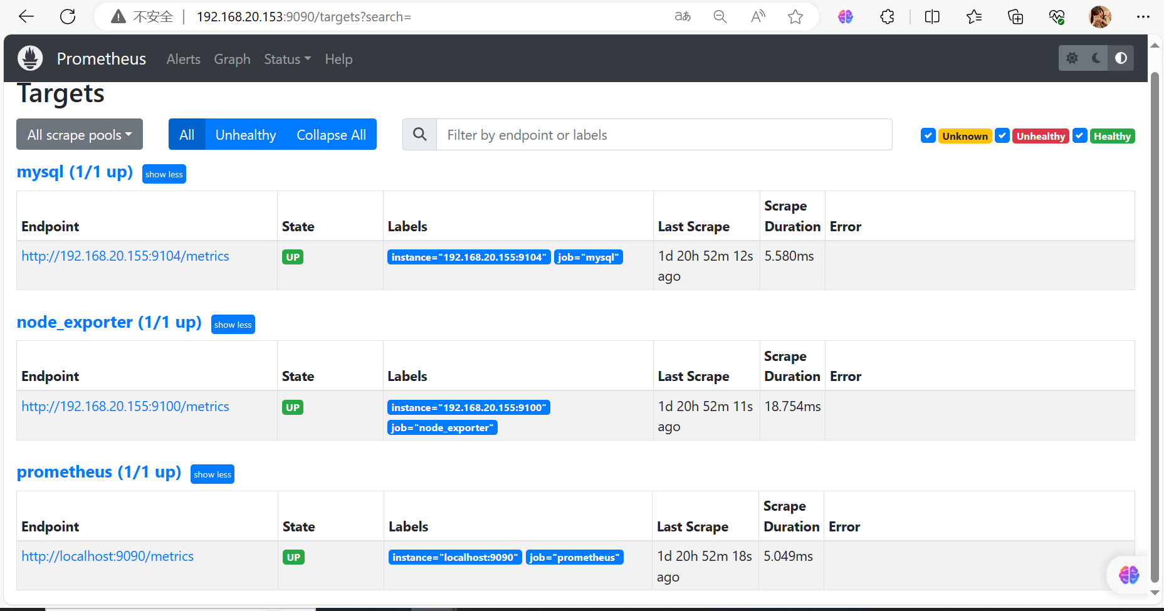Screen dimensions: 1164x611
Task: Click the scrollbar up arrow
Action: (x=1155, y=45)
